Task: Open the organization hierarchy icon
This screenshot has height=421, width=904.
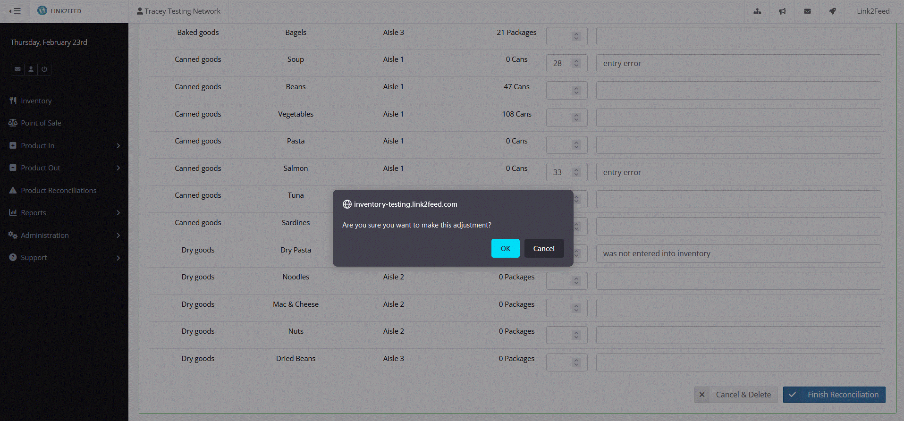Action: tap(757, 11)
